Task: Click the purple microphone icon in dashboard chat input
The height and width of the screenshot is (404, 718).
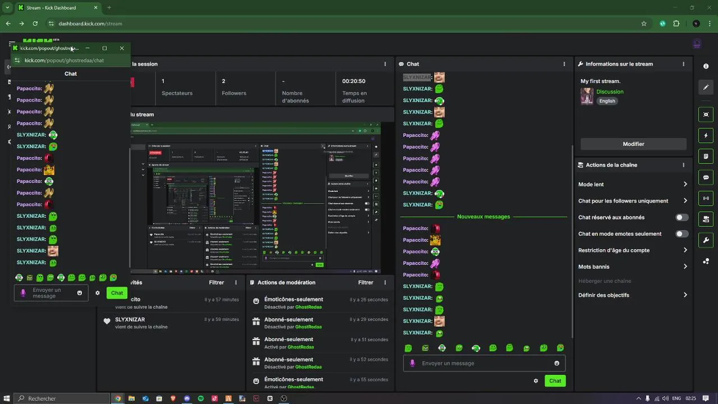Action: (x=412, y=363)
